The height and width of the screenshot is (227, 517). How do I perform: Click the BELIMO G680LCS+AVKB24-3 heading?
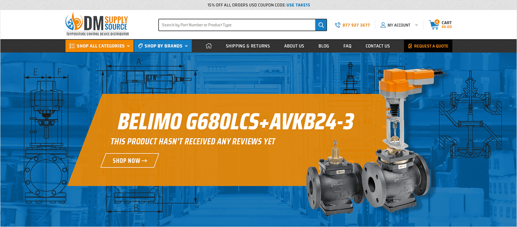[x=236, y=122]
